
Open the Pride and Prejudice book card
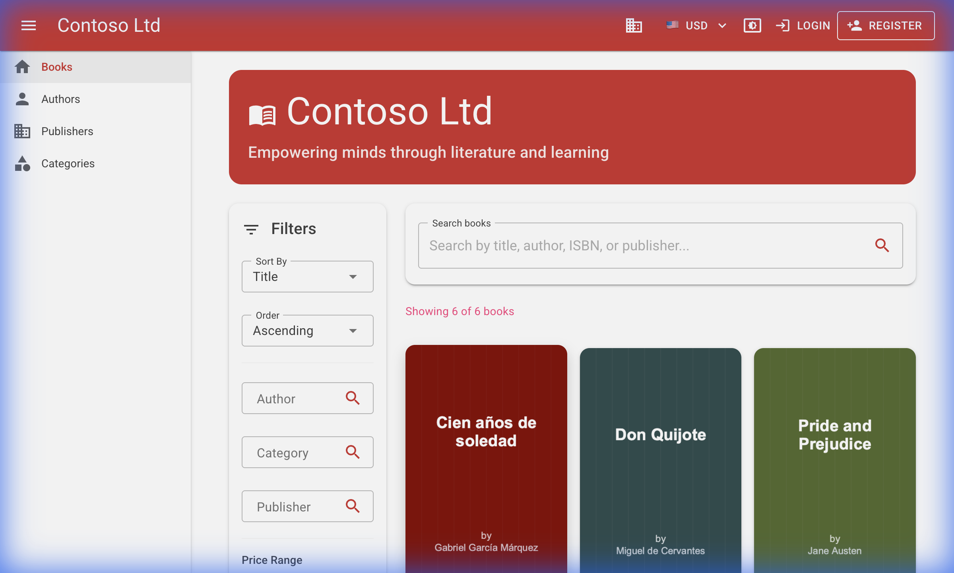[835, 461]
